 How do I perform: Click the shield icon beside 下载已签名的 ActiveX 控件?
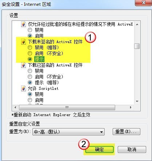[23, 65]
